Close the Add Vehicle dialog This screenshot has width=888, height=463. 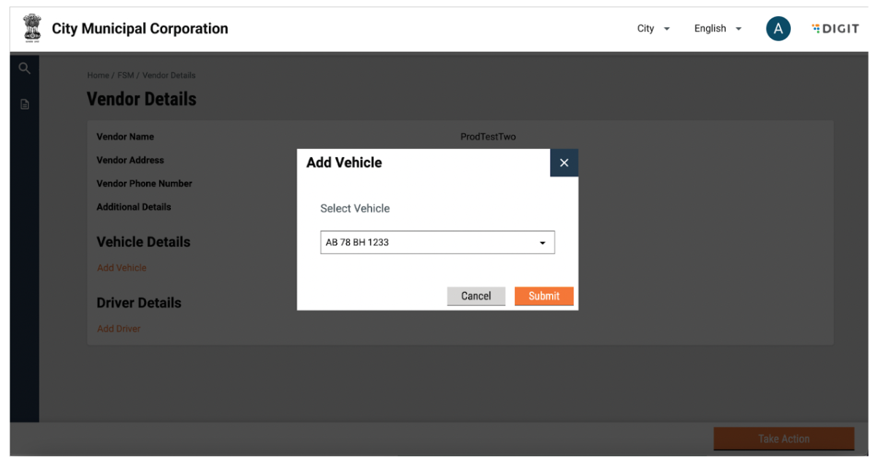(x=564, y=163)
